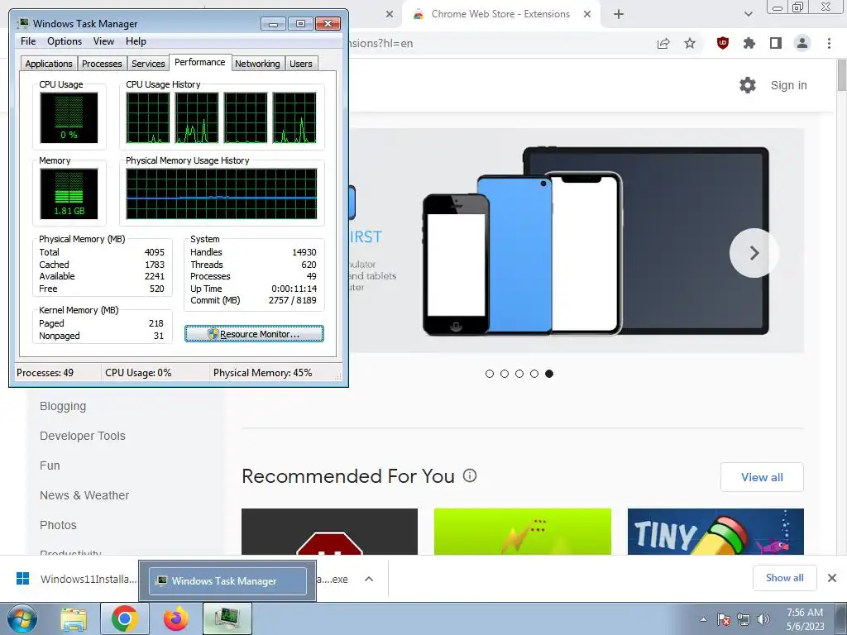The width and height of the screenshot is (847, 635).
Task: Toggle Chrome side panel icon
Action: [776, 43]
